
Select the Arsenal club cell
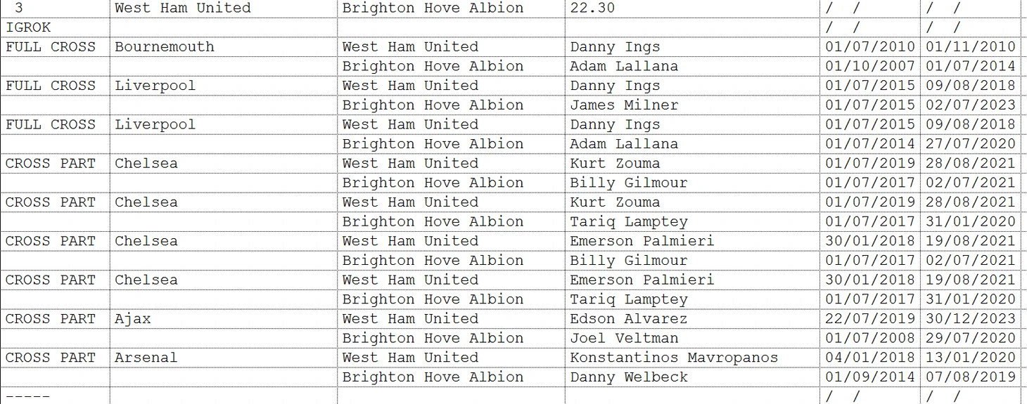[223, 358]
